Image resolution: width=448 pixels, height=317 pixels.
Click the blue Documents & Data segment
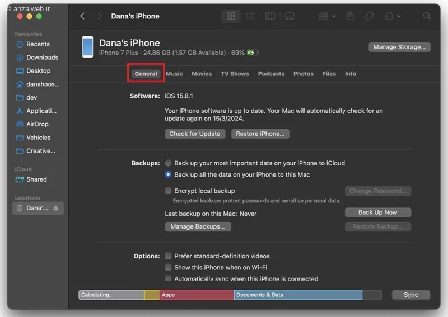(x=298, y=295)
